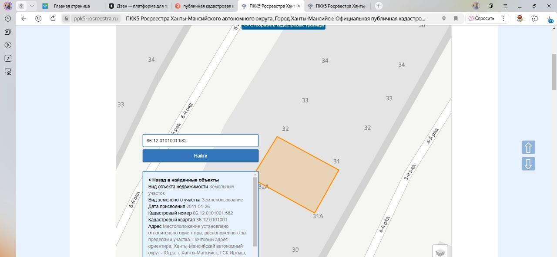Switch to the публичная кадастровая tab
The image size is (557, 257).
(x=205, y=6)
